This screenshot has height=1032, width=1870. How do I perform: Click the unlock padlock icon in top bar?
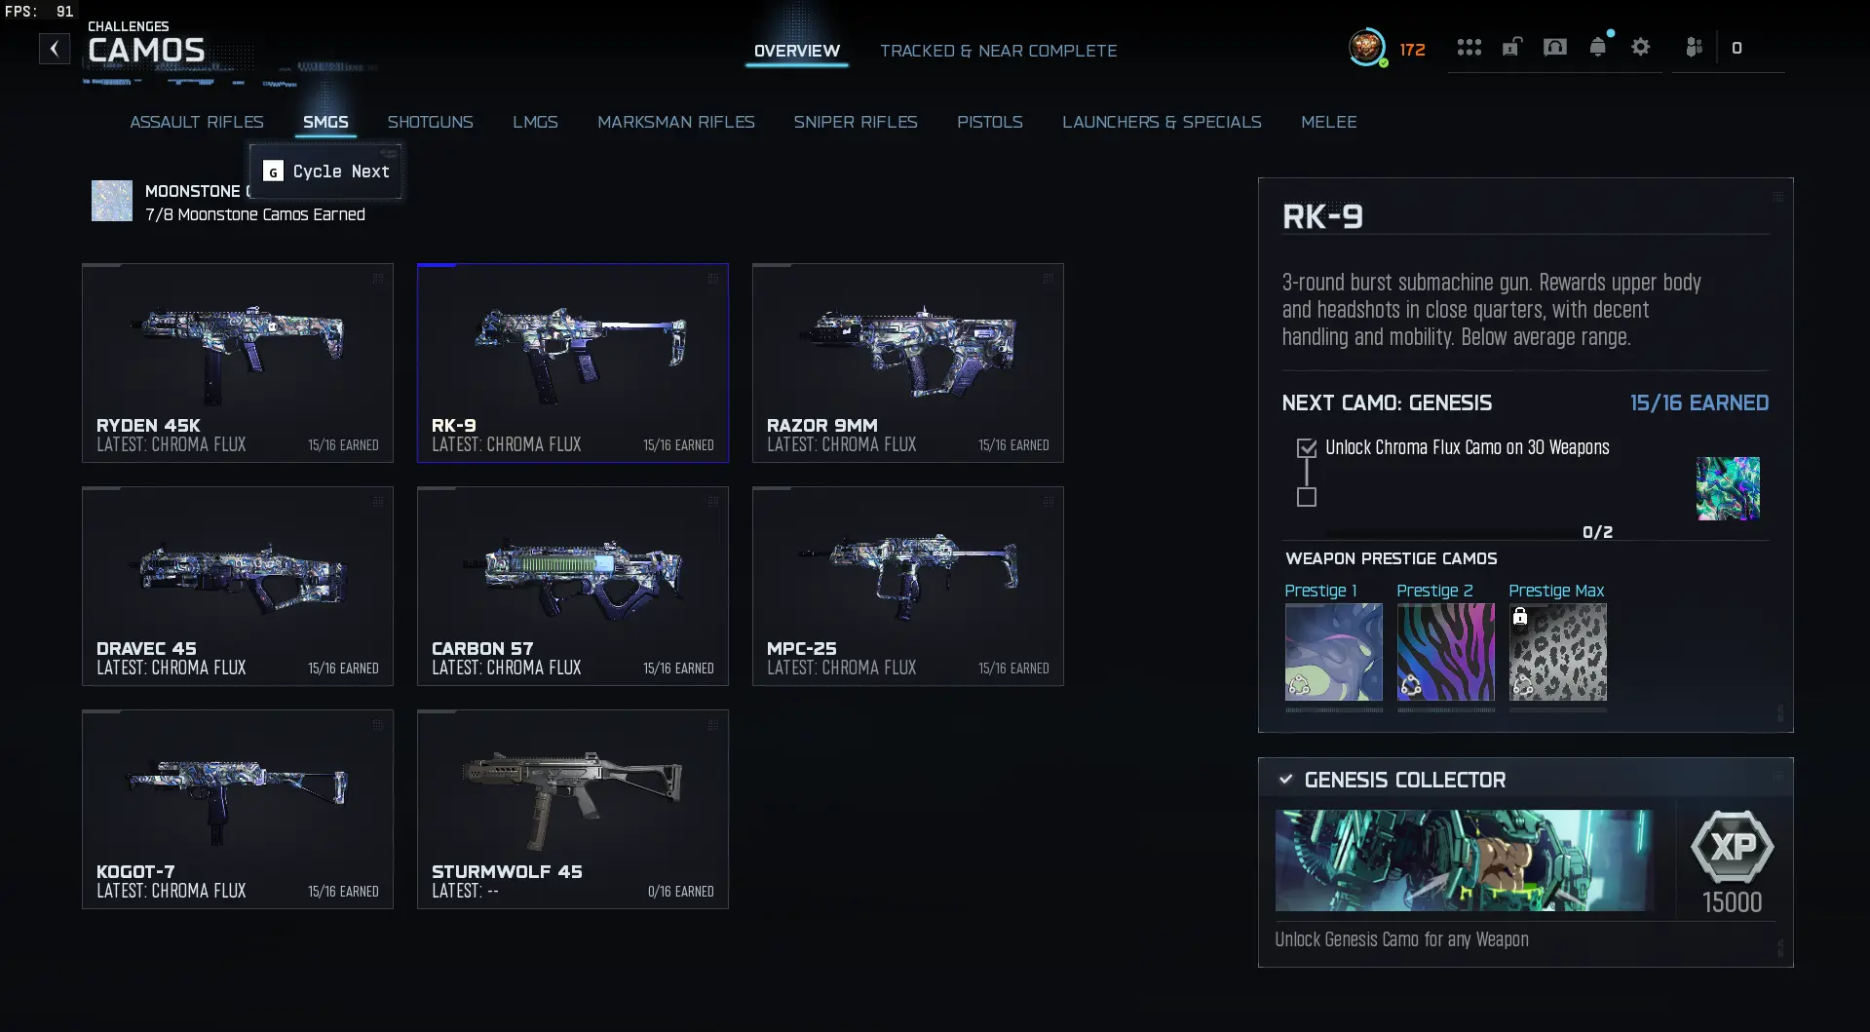(1511, 47)
